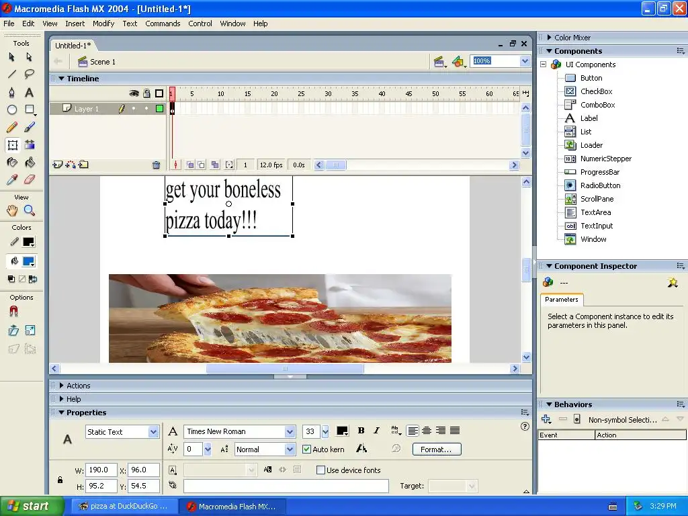Click the text fill color swatch in Properties
The width and height of the screenshot is (688, 516).
coord(342,431)
